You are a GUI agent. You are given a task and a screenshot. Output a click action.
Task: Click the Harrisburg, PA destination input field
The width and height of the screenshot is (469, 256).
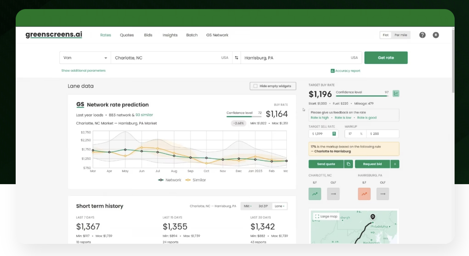click(295, 58)
